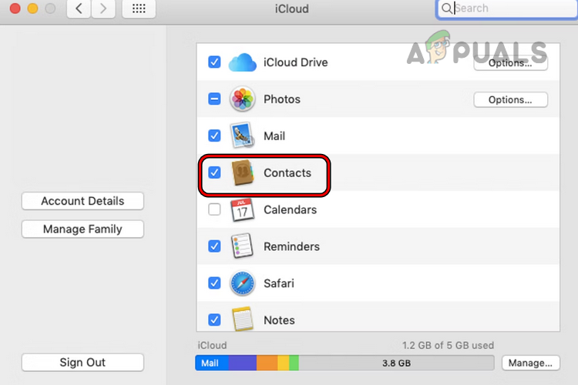Sign Out of iCloud
This screenshot has height=385, width=578.
pyautogui.click(x=82, y=363)
